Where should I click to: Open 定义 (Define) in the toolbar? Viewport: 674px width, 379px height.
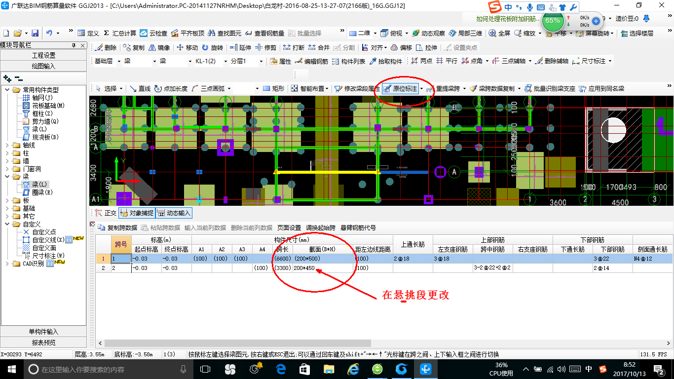pyautogui.click(x=89, y=33)
